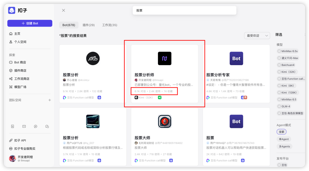Open the 股票分析师 bot title
The image size is (309, 171).
pos(144,75)
